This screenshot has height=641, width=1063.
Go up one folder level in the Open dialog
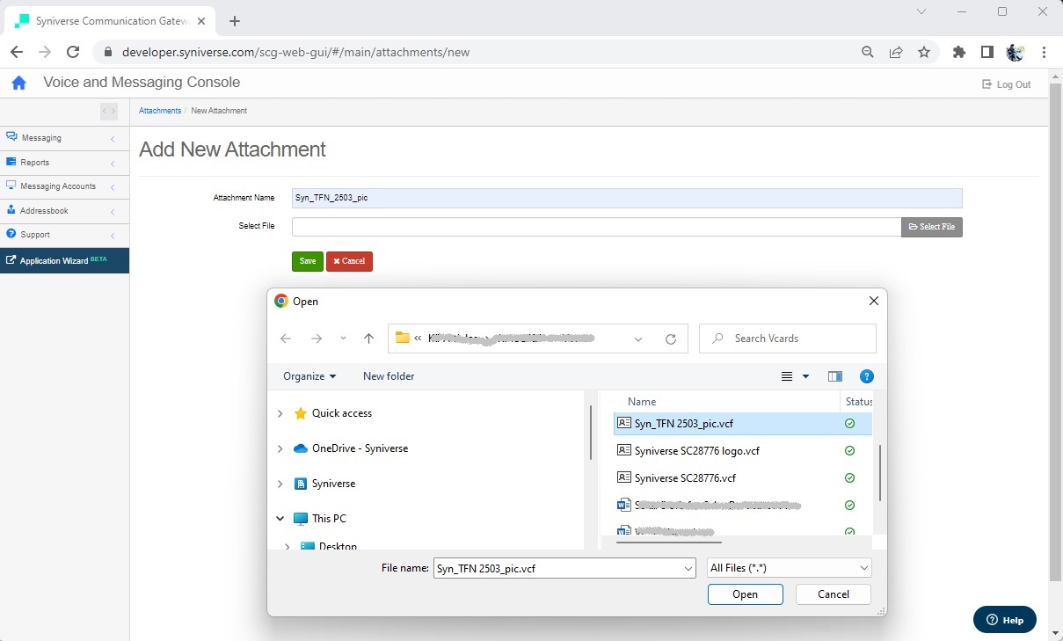point(368,339)
